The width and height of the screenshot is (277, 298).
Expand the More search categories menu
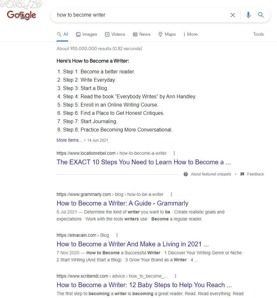point(190,34)
